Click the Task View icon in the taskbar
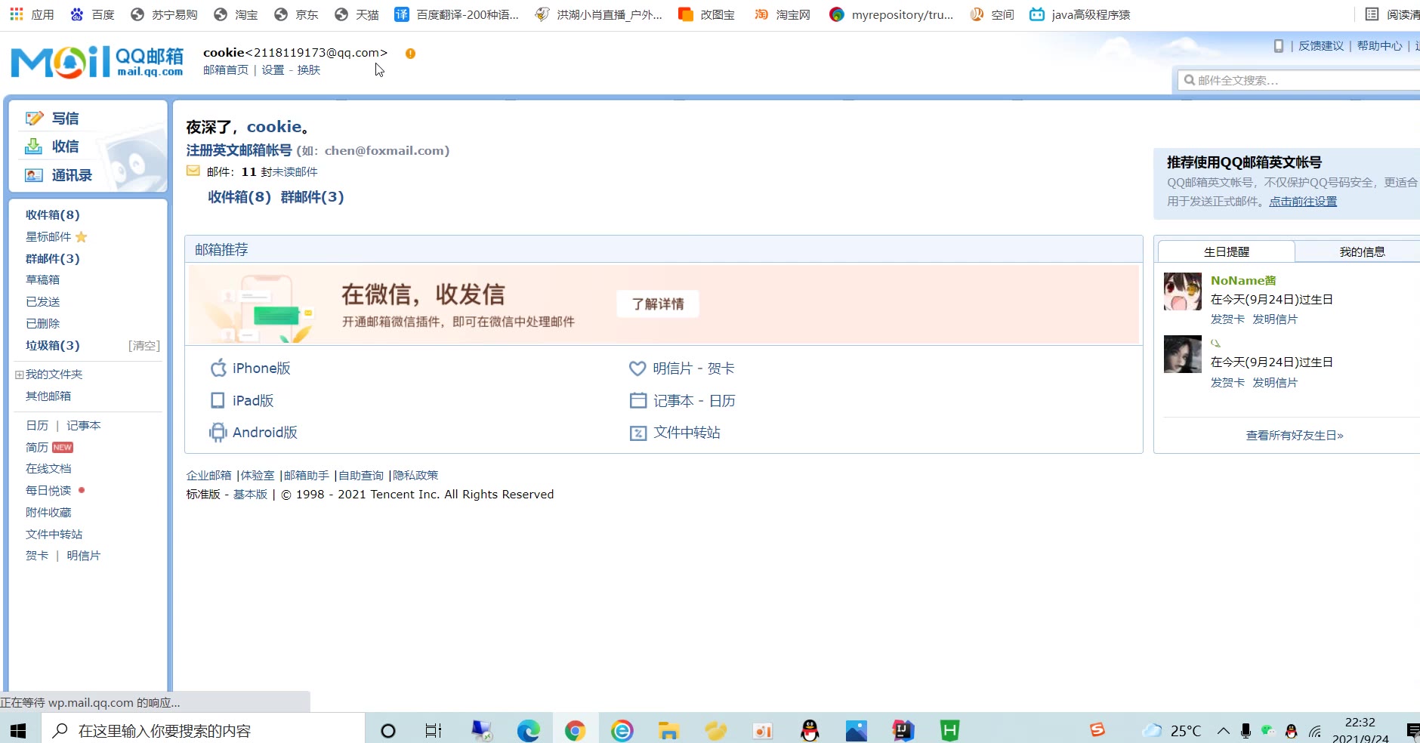Image resolution: width=1420 pixels, height=743 pixels. pyautogui.click(x=434, y=730)
